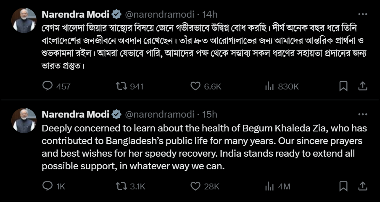Image resolution: width=380 pixels, height=202 pixels.
Task: View analytics of the 4M views tweet
Action: coord(269,186)
